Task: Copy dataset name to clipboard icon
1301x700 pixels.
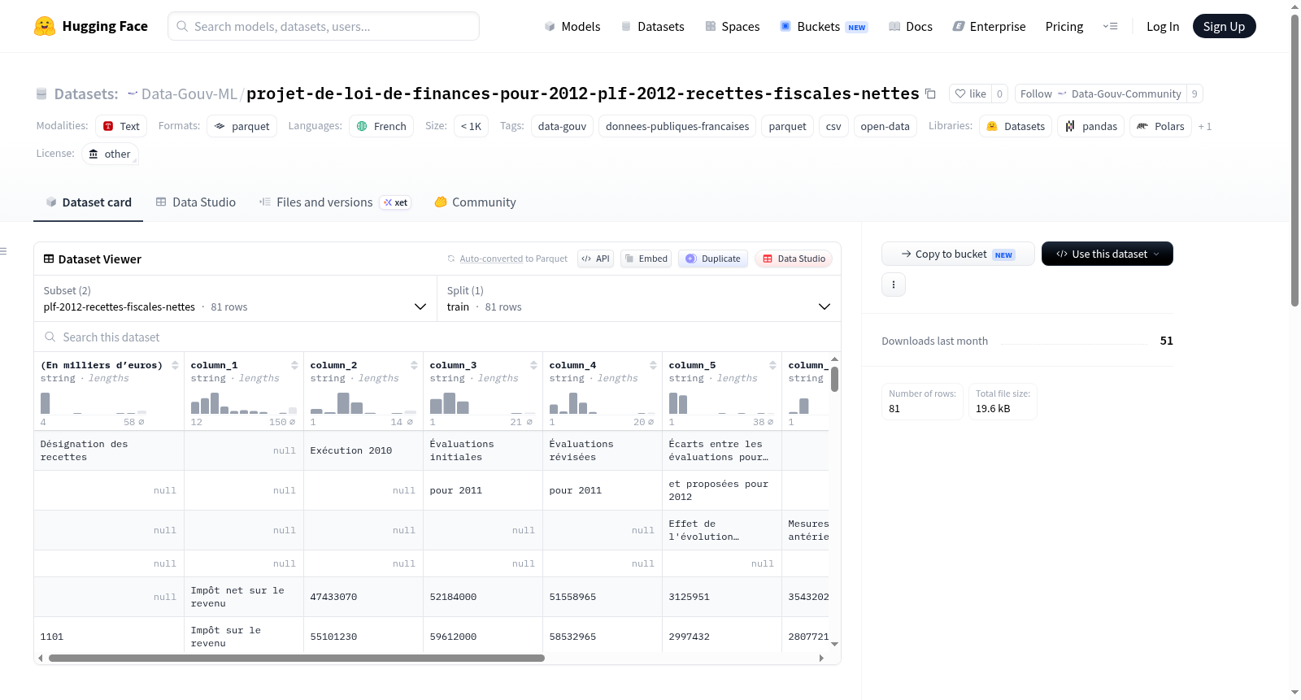Action: 930,94
